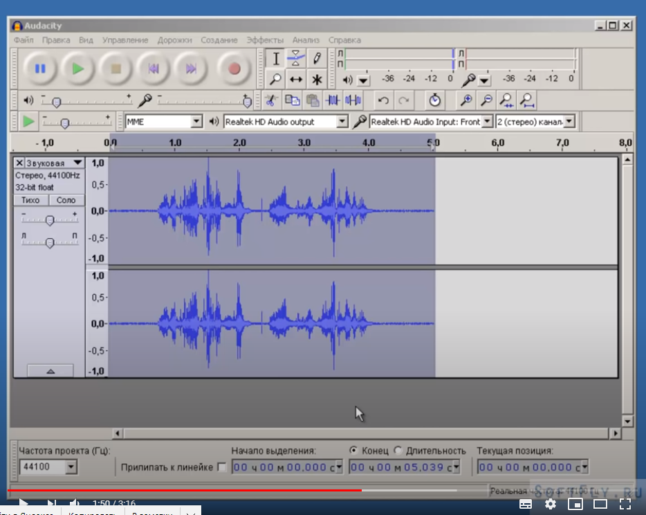This screenshot has height=515, width=646.
Task: Open the recording meter options arrow
Action: point(484,80)
